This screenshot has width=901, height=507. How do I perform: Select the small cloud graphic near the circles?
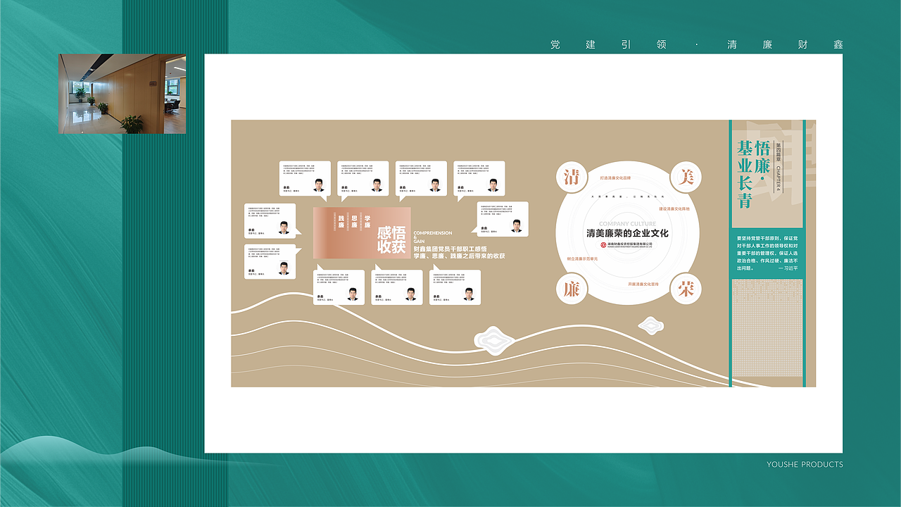[651, 325]
